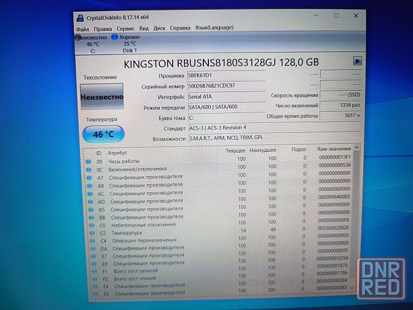The image size is (413, 310).
Task: Click the raw value 00330002002E
Action: point(333,228)
